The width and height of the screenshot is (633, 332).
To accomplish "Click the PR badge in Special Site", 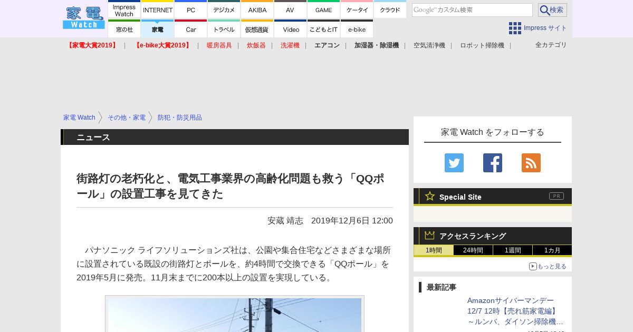I will [557, 196].
